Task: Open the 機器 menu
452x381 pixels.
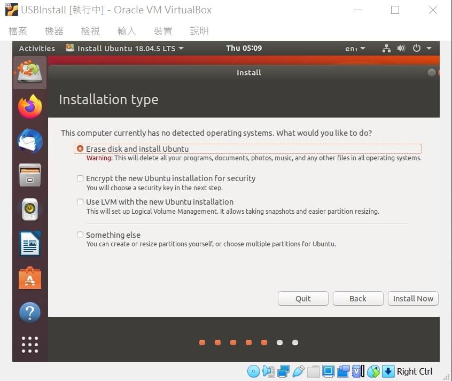Action: point(54,31)
